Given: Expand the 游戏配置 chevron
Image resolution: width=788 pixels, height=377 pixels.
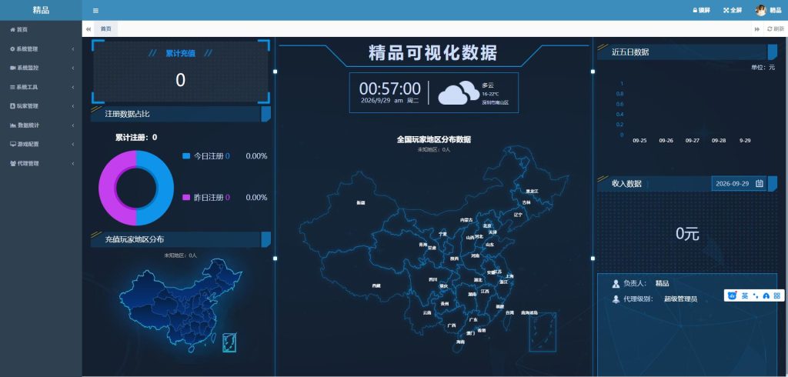Looking at the screenshot, I should coord(73,145).
